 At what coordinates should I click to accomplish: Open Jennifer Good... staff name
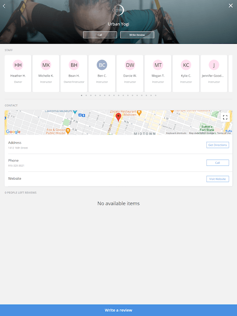tap(213, 76)
